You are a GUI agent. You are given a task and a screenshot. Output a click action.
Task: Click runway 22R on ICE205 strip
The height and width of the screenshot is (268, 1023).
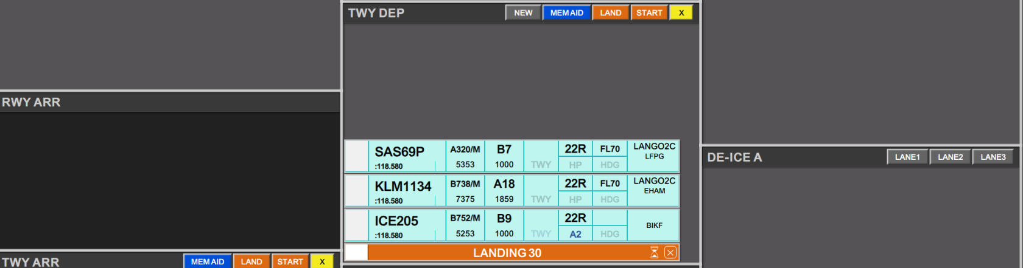click(575, 218)
